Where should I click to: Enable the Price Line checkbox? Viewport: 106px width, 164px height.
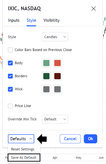10,106
